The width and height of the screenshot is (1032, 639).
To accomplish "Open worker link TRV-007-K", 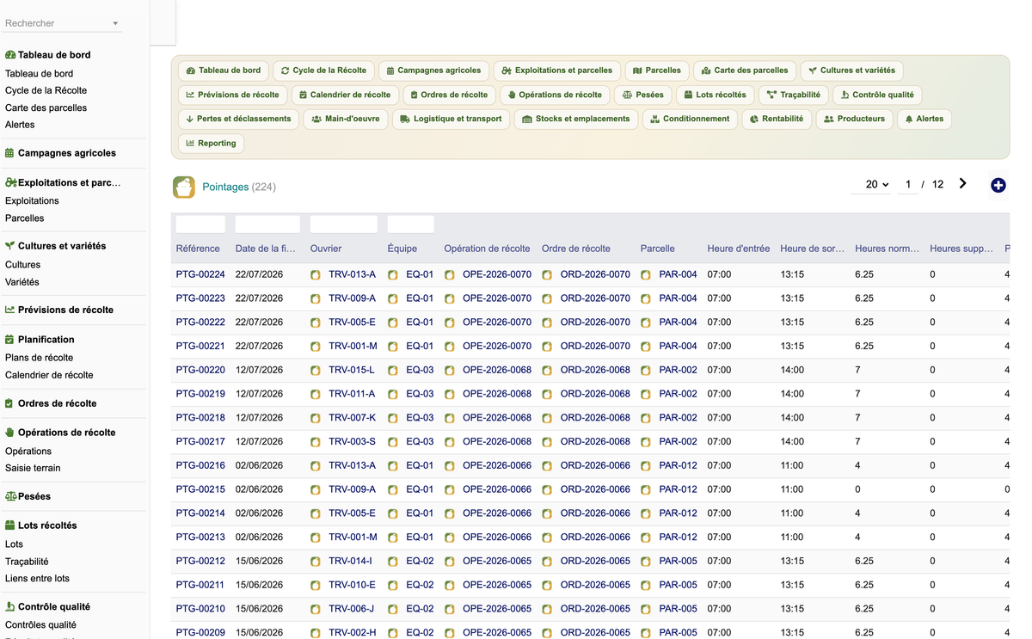I will click(x=352, y=418).
